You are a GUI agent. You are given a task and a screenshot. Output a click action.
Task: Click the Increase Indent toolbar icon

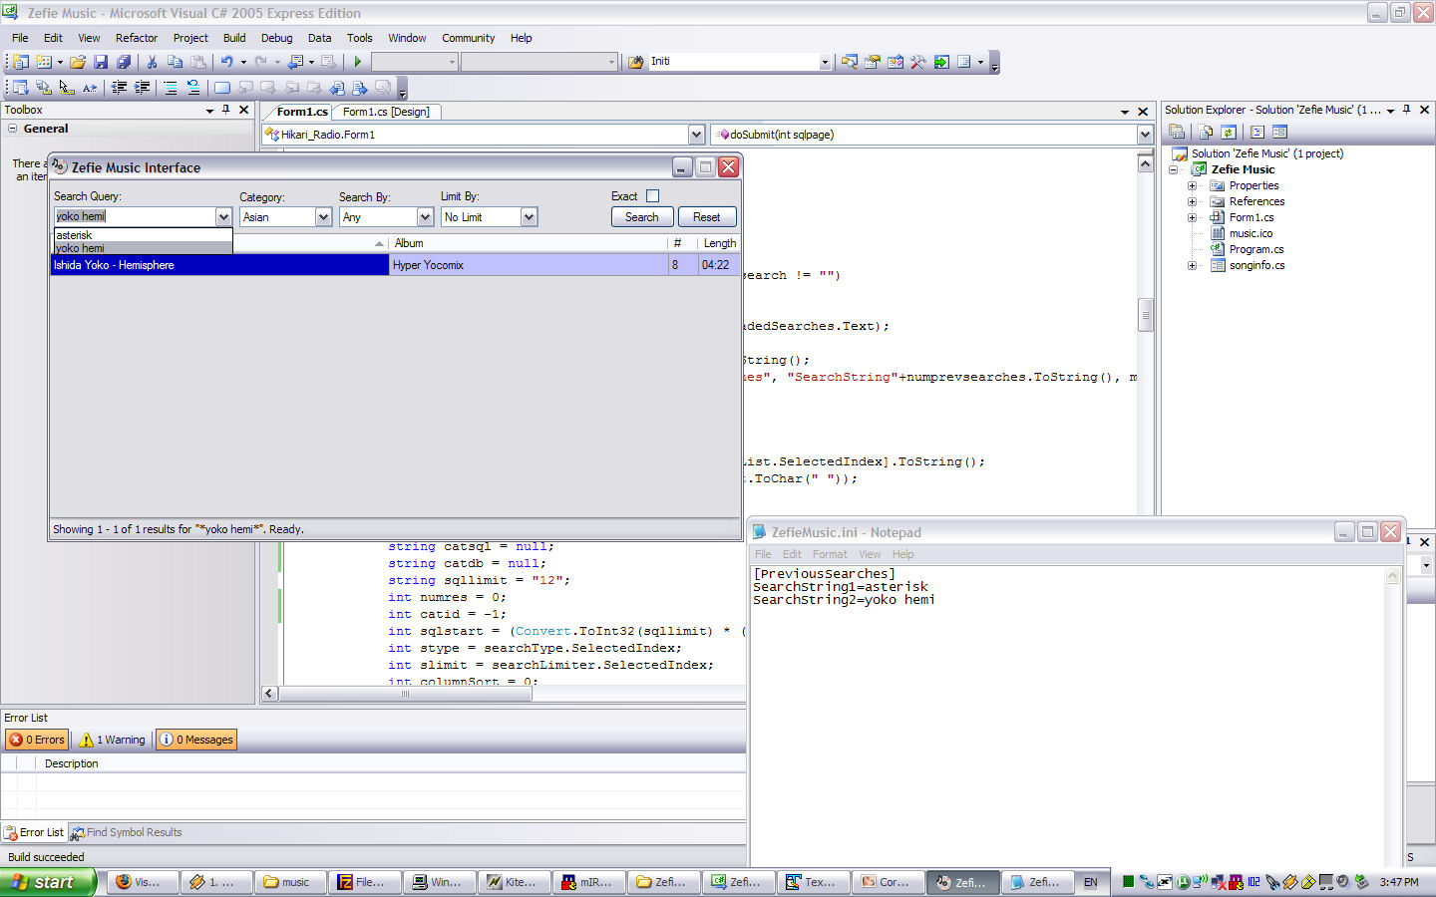[143, 88]
